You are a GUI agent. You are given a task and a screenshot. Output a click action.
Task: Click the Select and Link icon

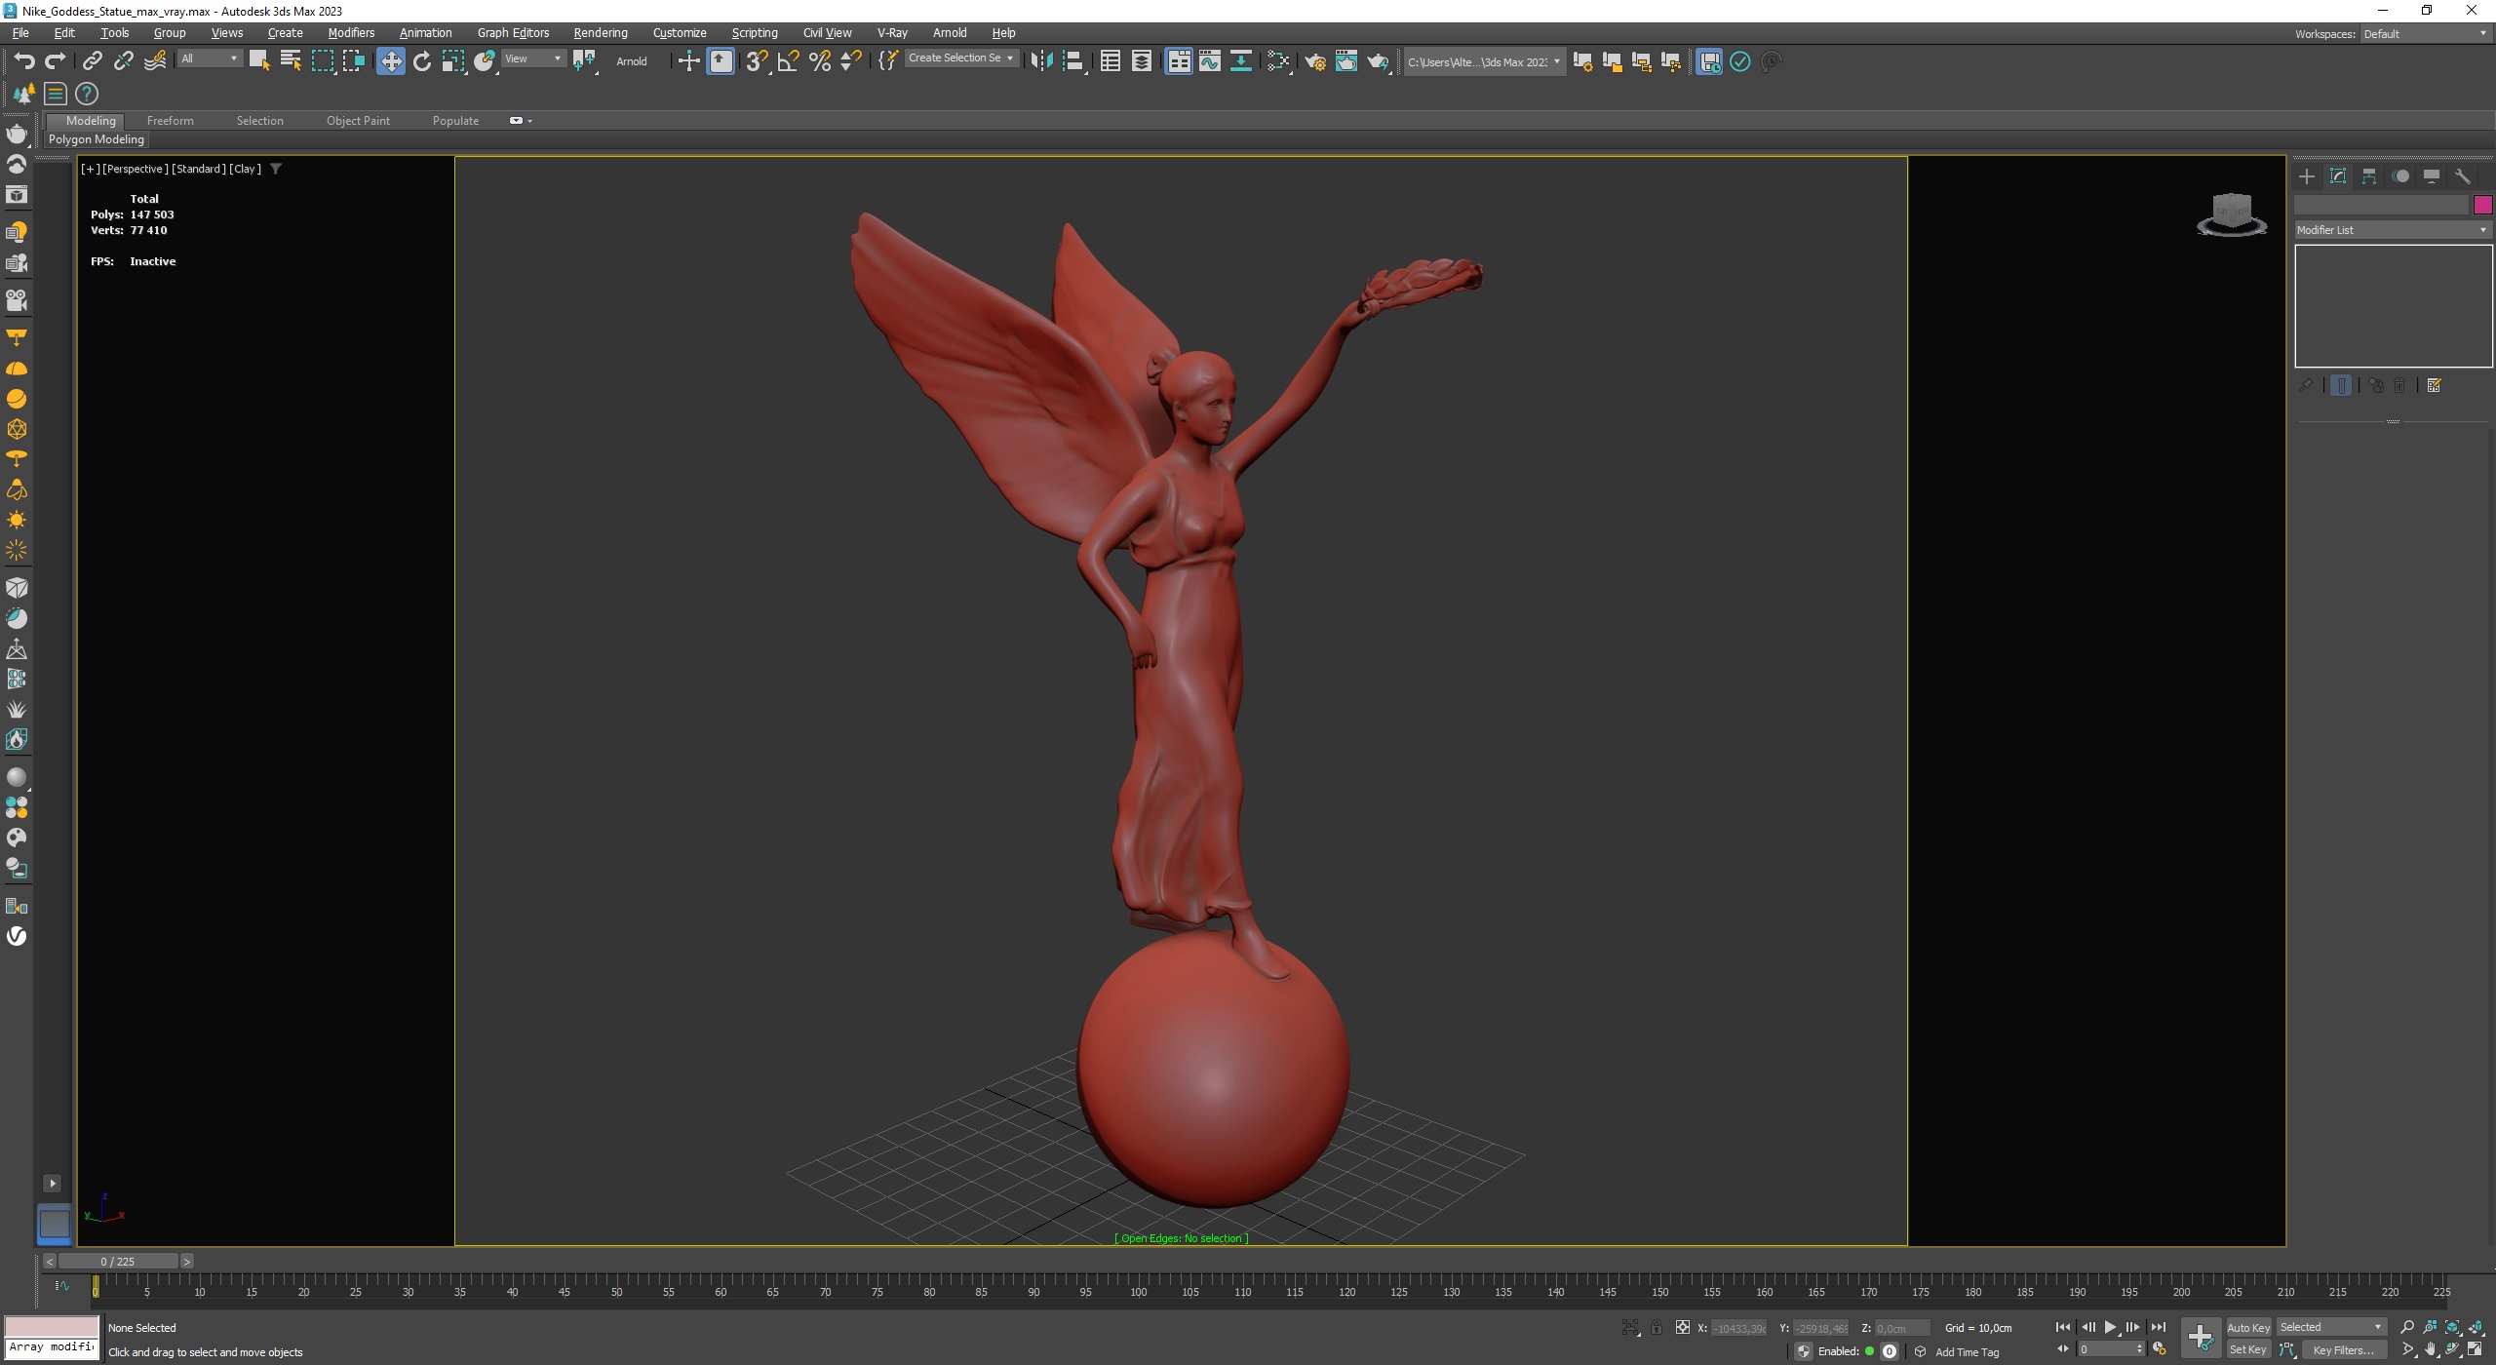(x=92, y=61)
